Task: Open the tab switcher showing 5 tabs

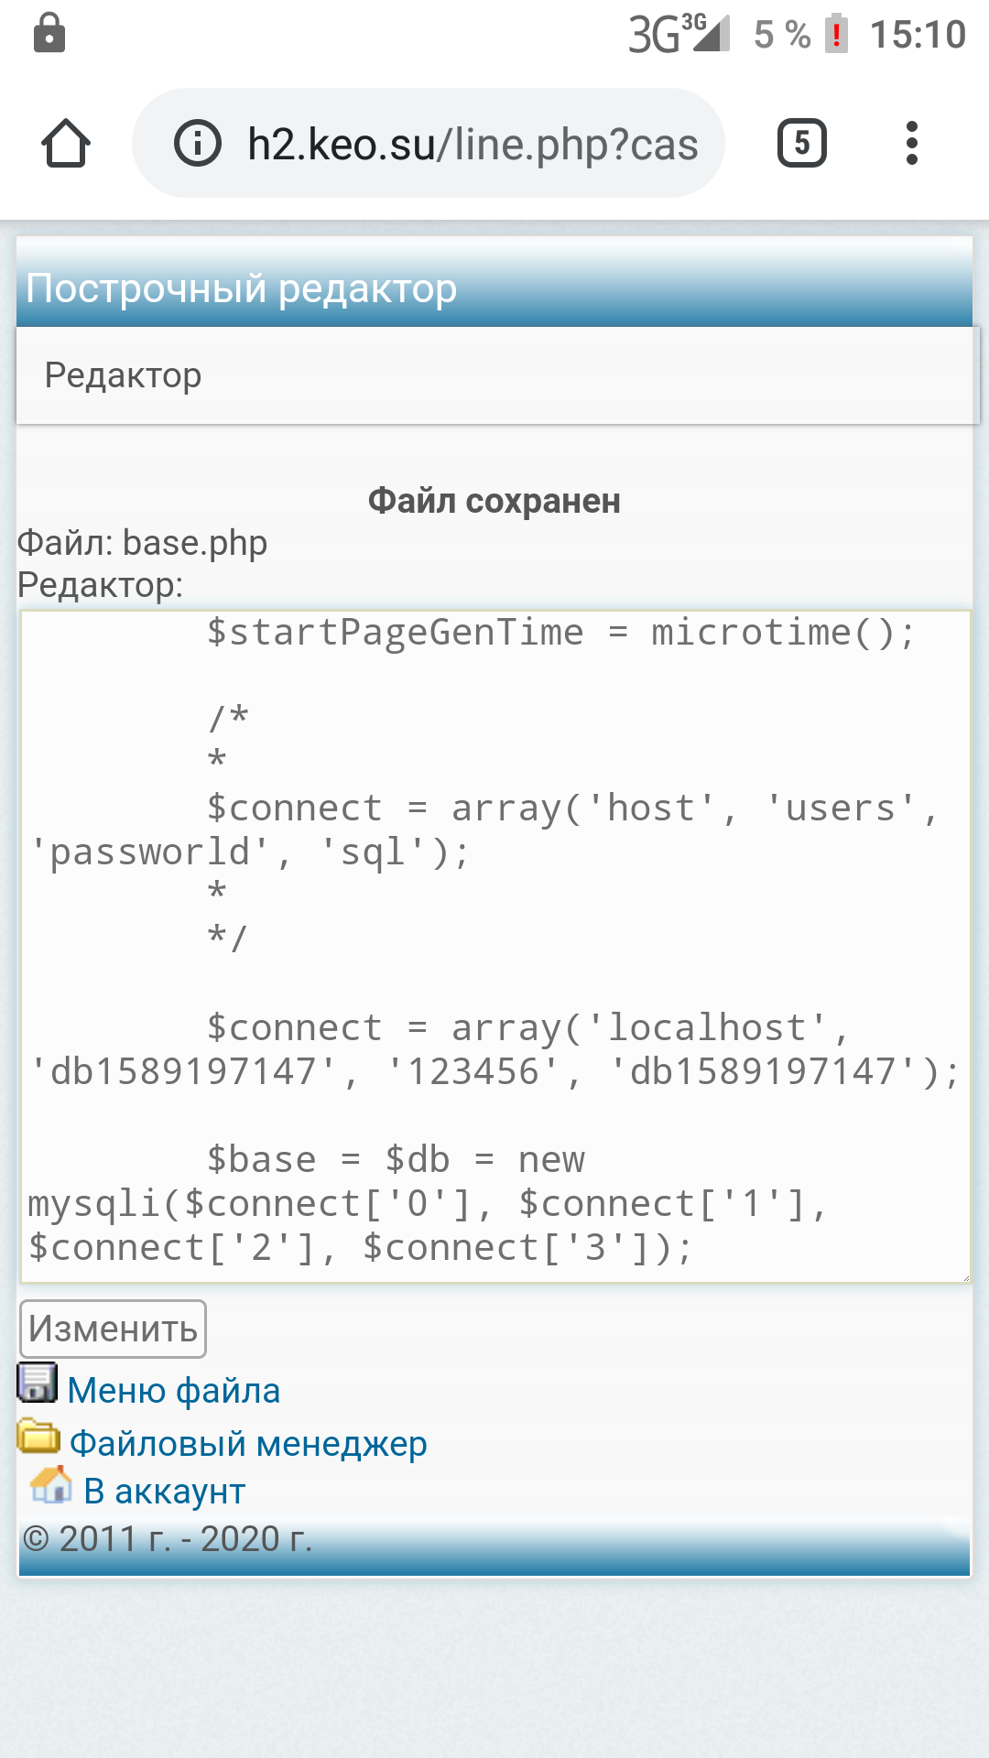Action: tap(801, 144)
